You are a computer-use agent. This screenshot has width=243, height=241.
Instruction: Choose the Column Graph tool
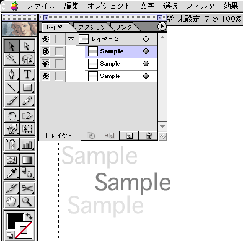pos(27,144)
